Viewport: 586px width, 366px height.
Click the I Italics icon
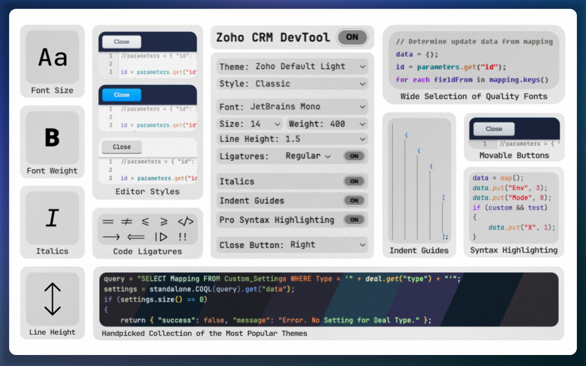click(52, 218)
